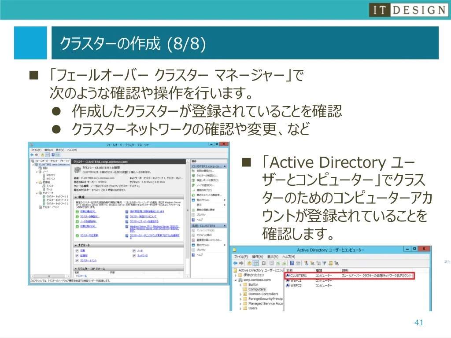Select WSFC2 node in cluster tree

coord(50,179)
